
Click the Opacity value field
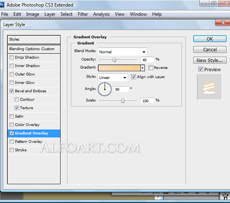point(147,60)
